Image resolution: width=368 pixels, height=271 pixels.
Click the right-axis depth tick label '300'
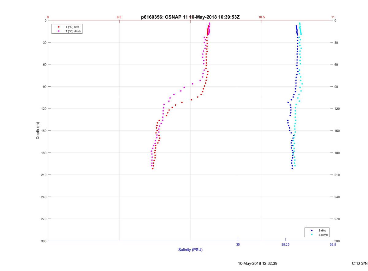click(337, 241)
